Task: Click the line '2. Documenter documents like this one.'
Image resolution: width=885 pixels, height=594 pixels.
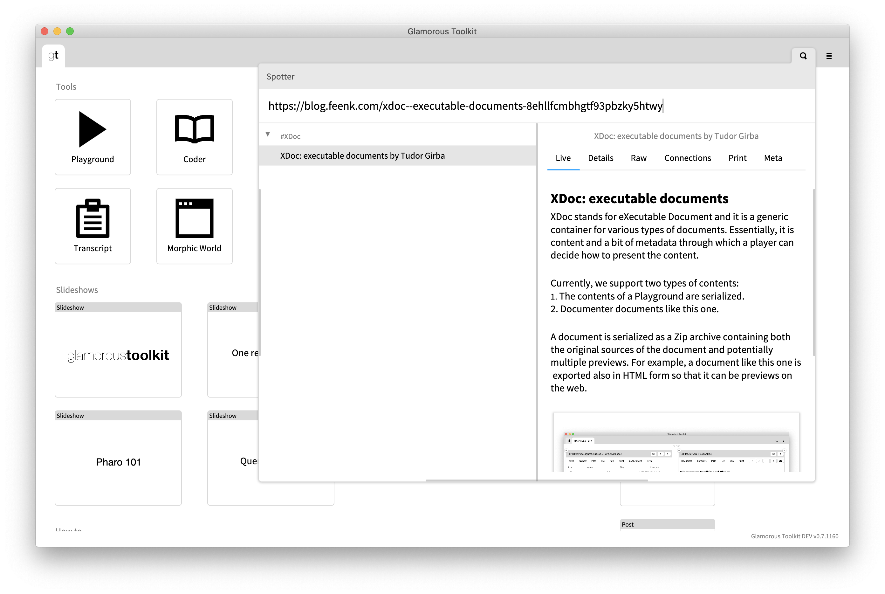Action: [634, 309]
